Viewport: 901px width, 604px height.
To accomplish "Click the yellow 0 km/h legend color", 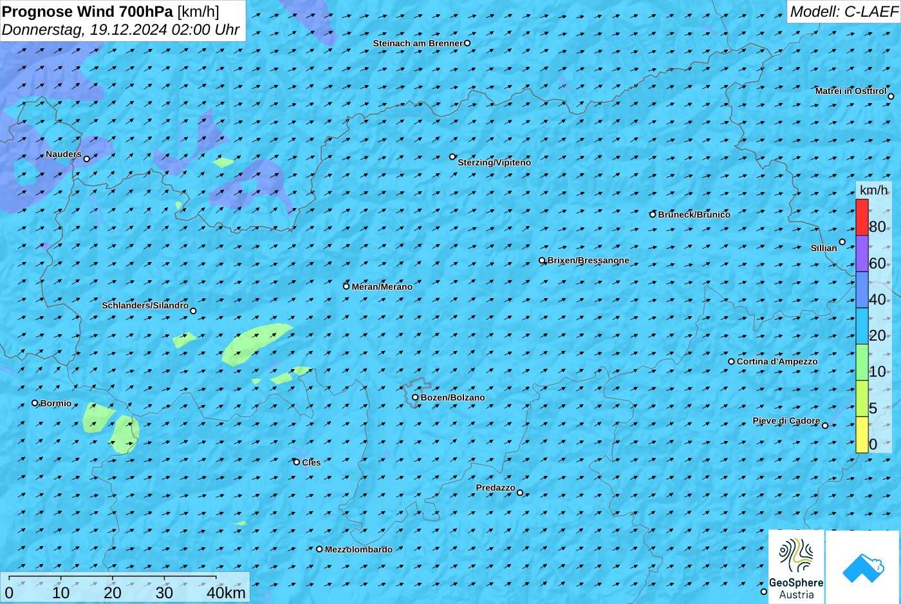I will pos(862,435).
